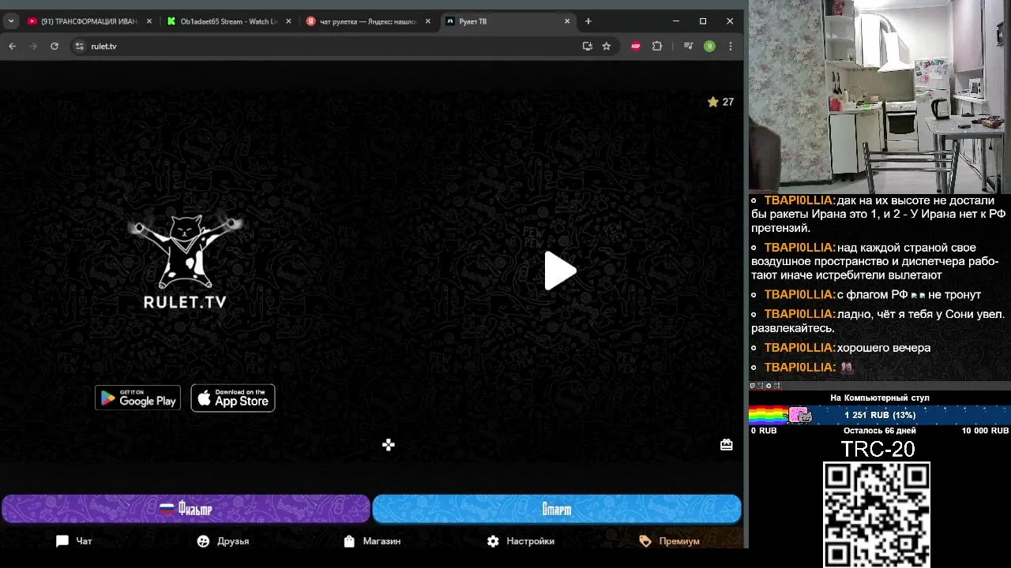Click the game controller icon above the buttons
Image resolution: width=1011 pixels, height=568 pixels.
[389, 445]
